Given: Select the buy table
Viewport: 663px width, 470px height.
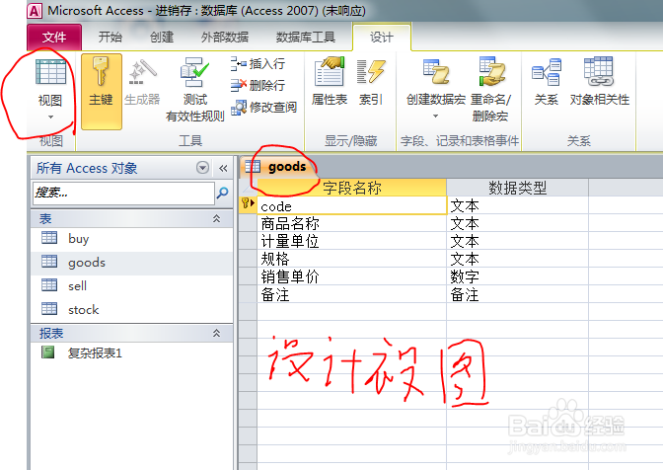Looking at the screenshot, I should [x=132, y=239].
